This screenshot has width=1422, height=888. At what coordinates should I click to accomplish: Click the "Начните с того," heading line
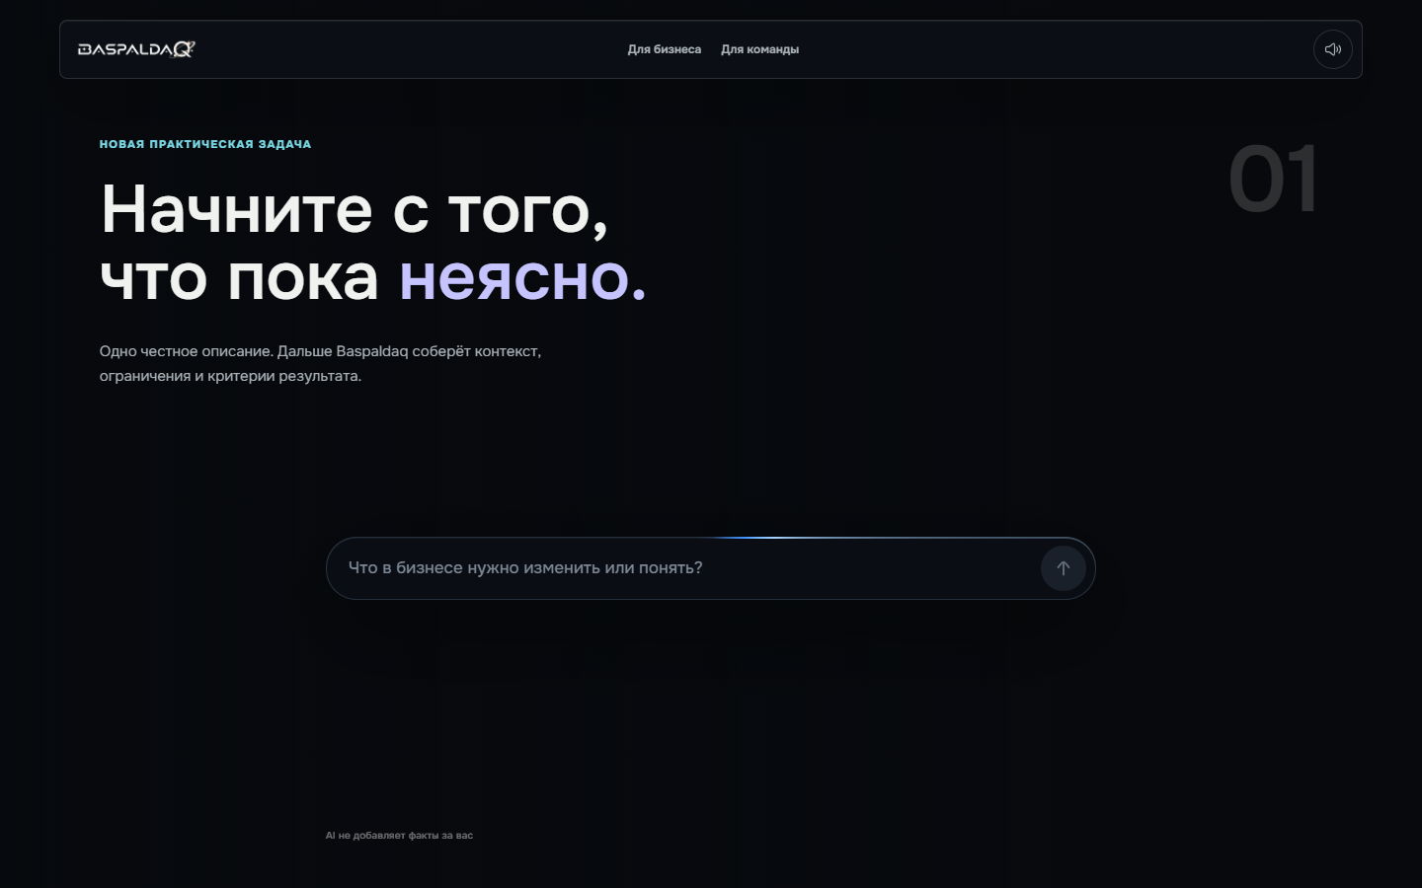(355, 210)
